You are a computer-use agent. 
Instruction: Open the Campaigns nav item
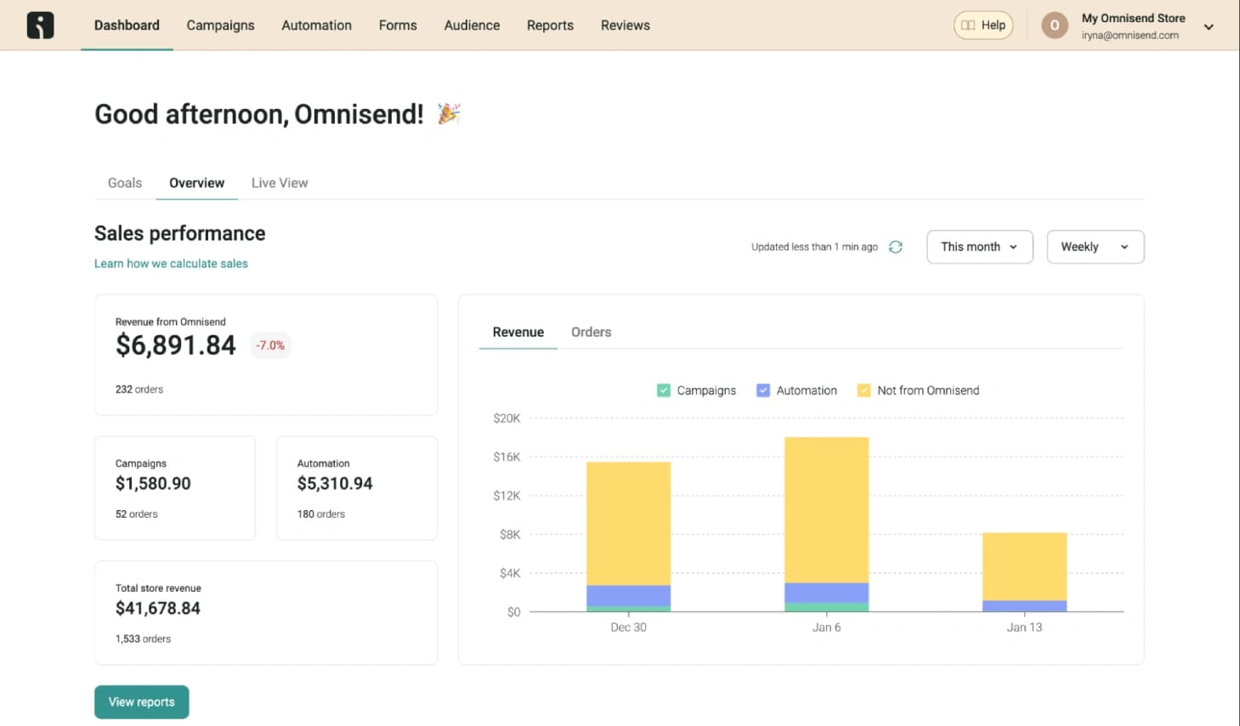pos(221,26)
